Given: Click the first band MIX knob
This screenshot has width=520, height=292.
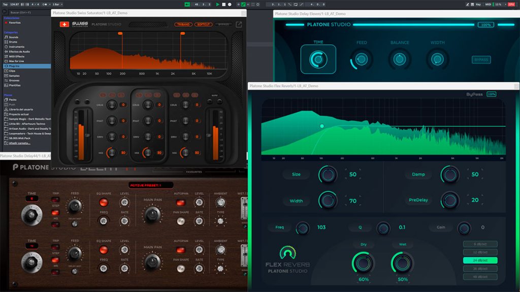Looking at the screenshot, I should (111, 153).
